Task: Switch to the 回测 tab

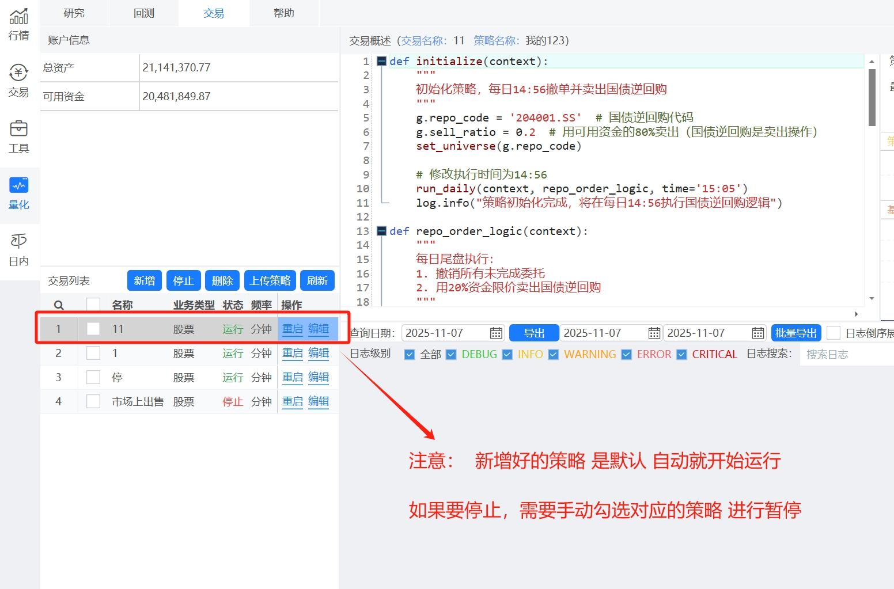Action: [x=143, y=13]
